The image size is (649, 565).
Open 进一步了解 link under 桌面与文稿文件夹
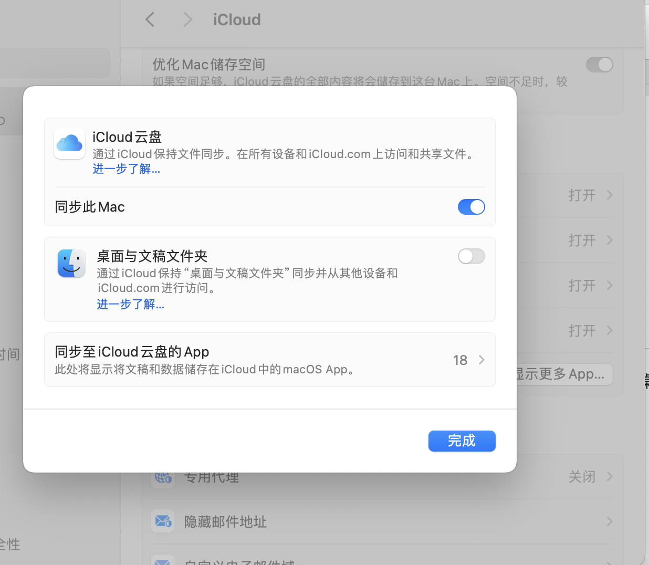coord(131,305)
